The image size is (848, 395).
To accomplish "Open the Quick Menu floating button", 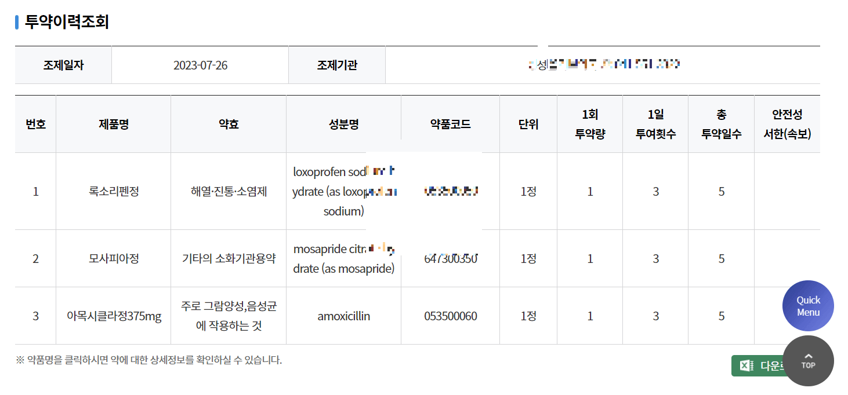I will pos(808,305).
